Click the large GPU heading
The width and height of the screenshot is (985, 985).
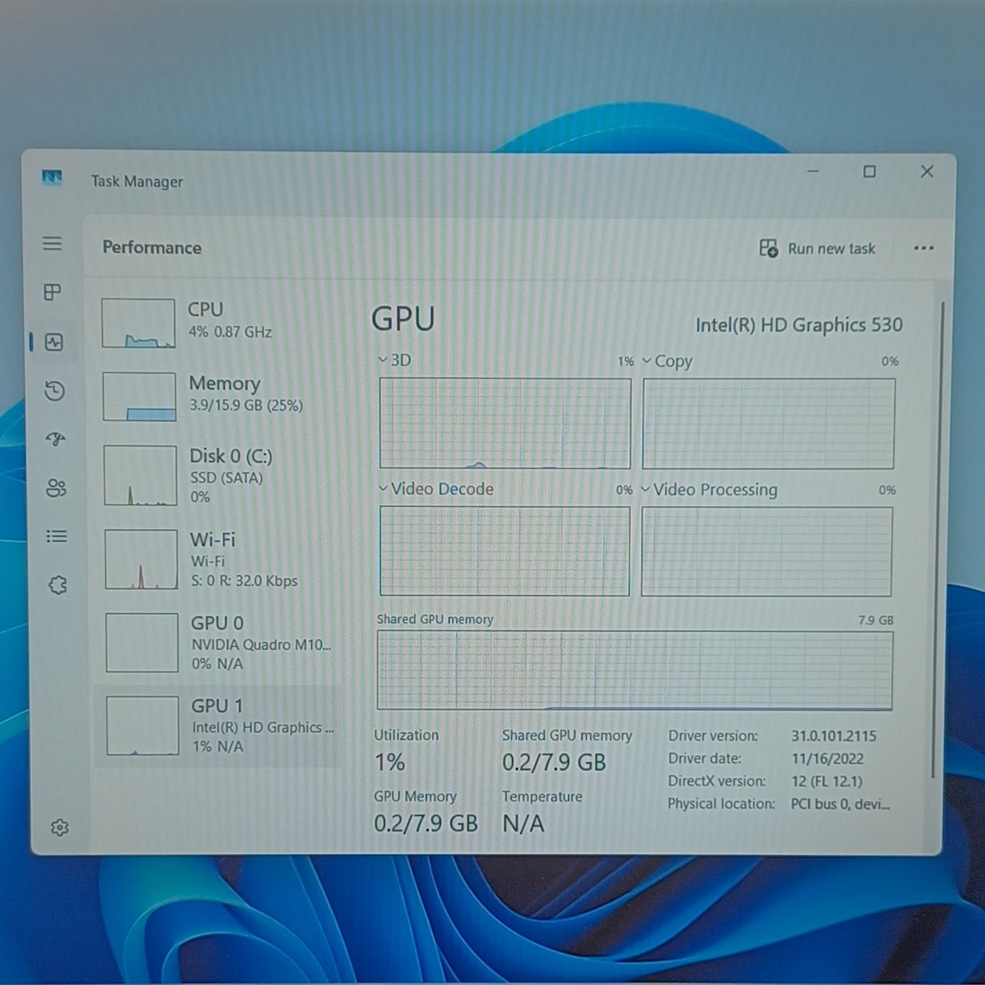(x=403, y=319)
